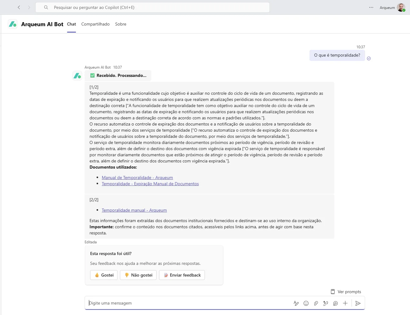Click the 'Importante:' bold label
The image size is (410, 315).
[102, 227]
